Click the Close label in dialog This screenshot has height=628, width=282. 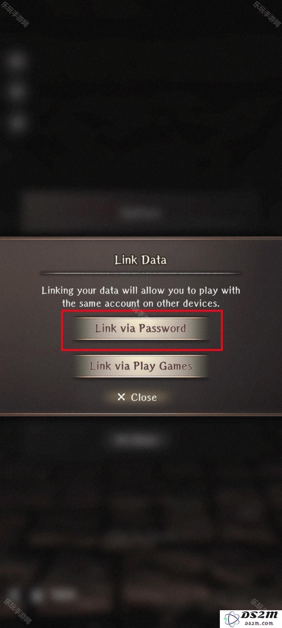[144, 397]
